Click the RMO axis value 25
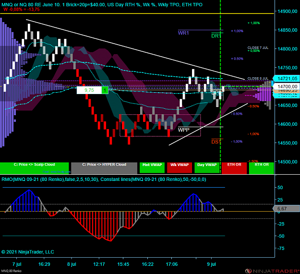This screenshot has width=300, height=274. (x=280, y=200)
